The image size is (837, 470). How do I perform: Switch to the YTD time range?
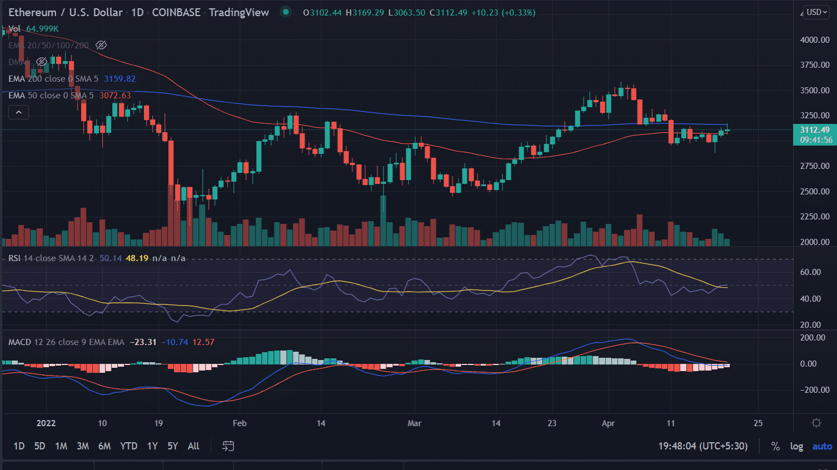click(x=128, y=446)
